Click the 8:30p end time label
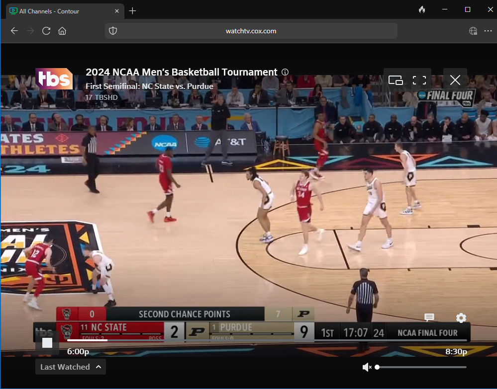This screenshot has height=389, width=497. coord(456,352)
